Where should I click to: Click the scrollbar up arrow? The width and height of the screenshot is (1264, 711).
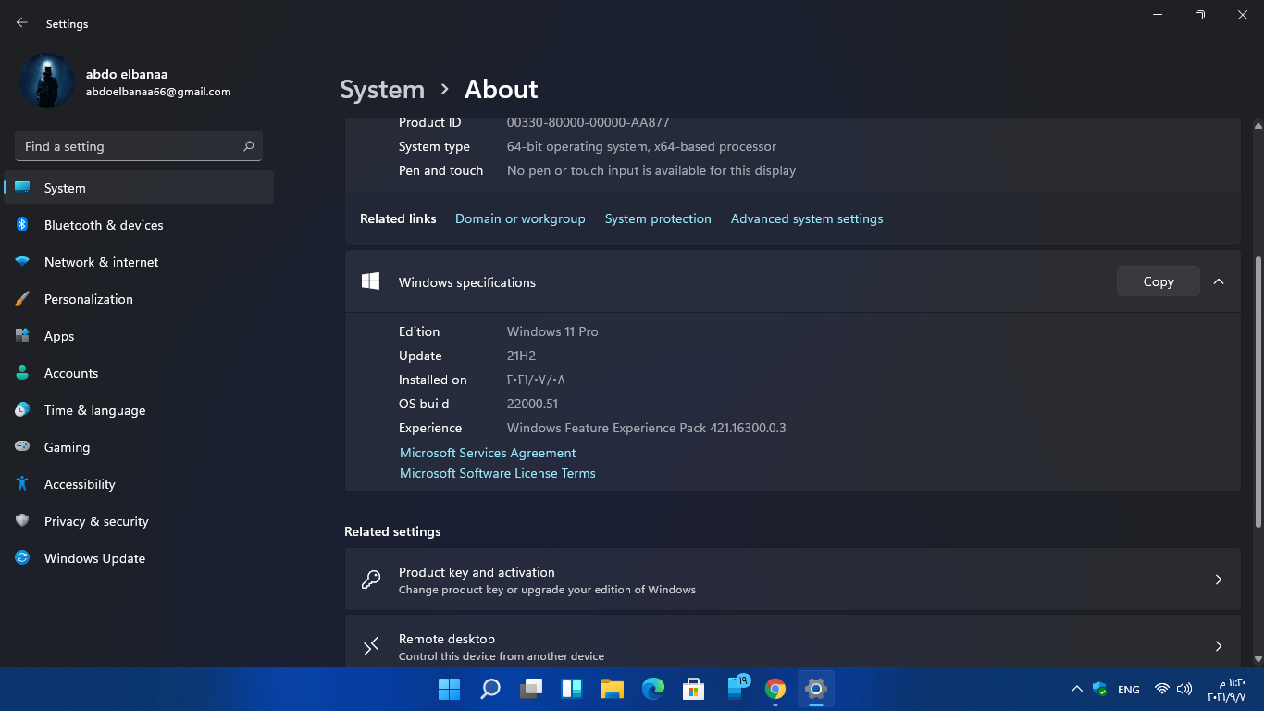[x=1258, y=126]
